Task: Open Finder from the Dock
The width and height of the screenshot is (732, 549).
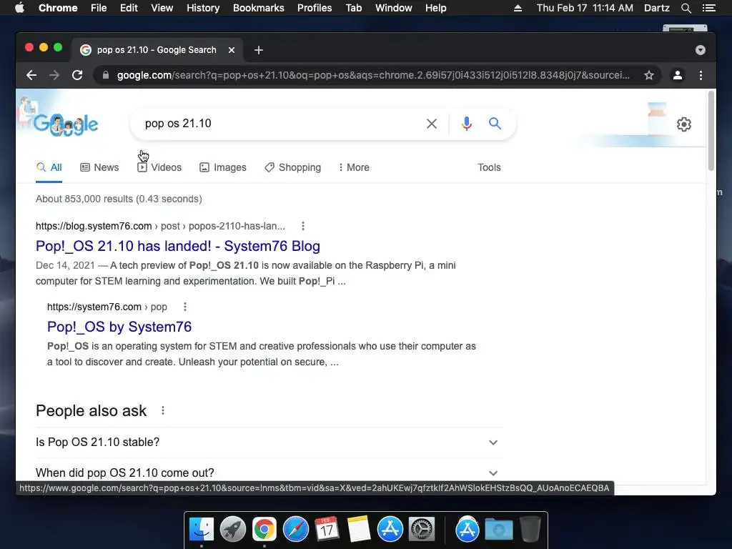Action: tap(202, 530)
